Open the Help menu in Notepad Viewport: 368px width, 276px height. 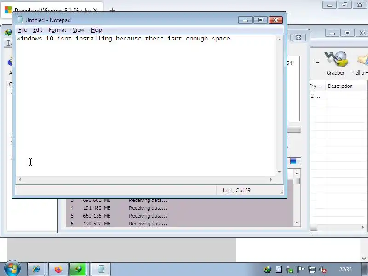click(x=96, y=30)
